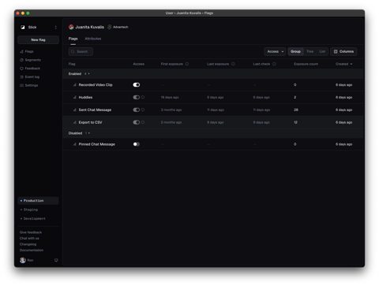Click the circle icon next to Huddles toggle
Image resolution: width=379 pixels, height=286 pixels.
(x=143, y=98)
